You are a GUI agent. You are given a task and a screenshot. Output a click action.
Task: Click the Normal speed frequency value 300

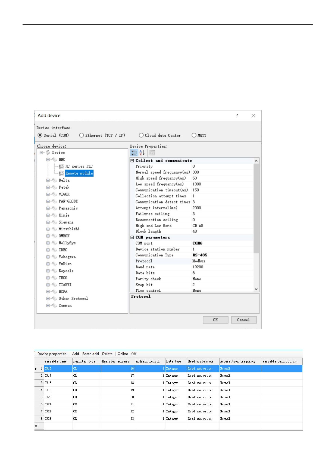pos(196,172)
